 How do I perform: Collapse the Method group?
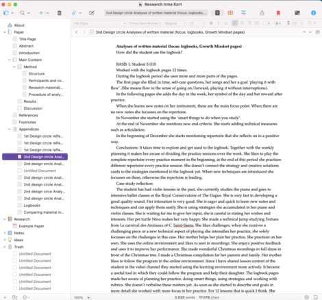[14, 66]
